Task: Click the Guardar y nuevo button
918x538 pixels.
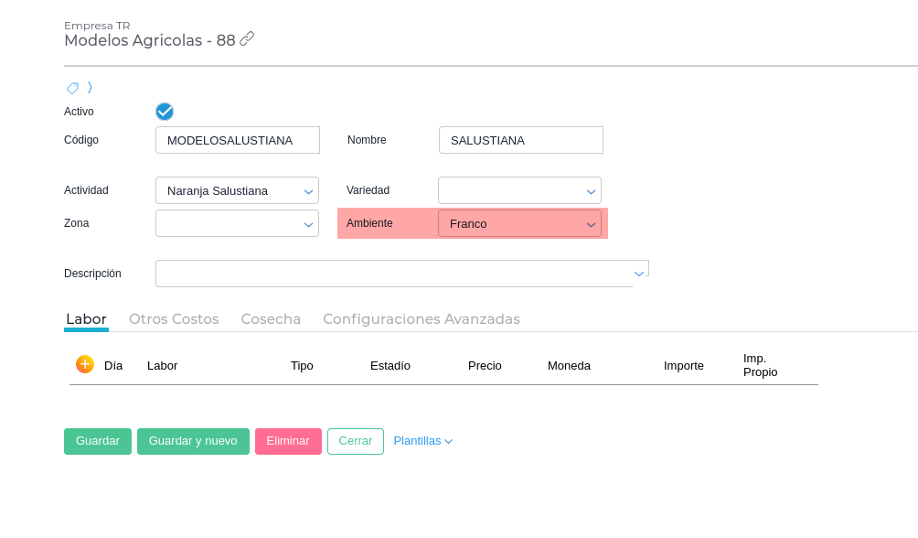Action: click(x=193, y=441)
